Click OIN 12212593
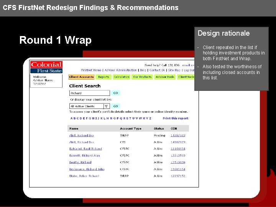 click(x=178, y=156)
